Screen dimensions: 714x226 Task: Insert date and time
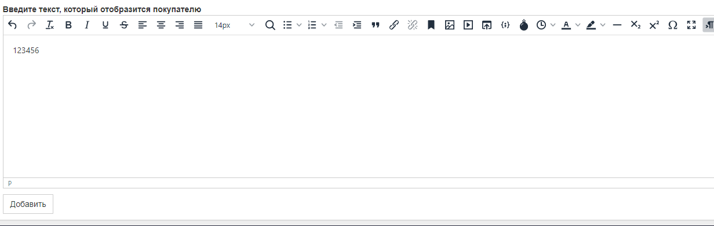click(541, 25)
